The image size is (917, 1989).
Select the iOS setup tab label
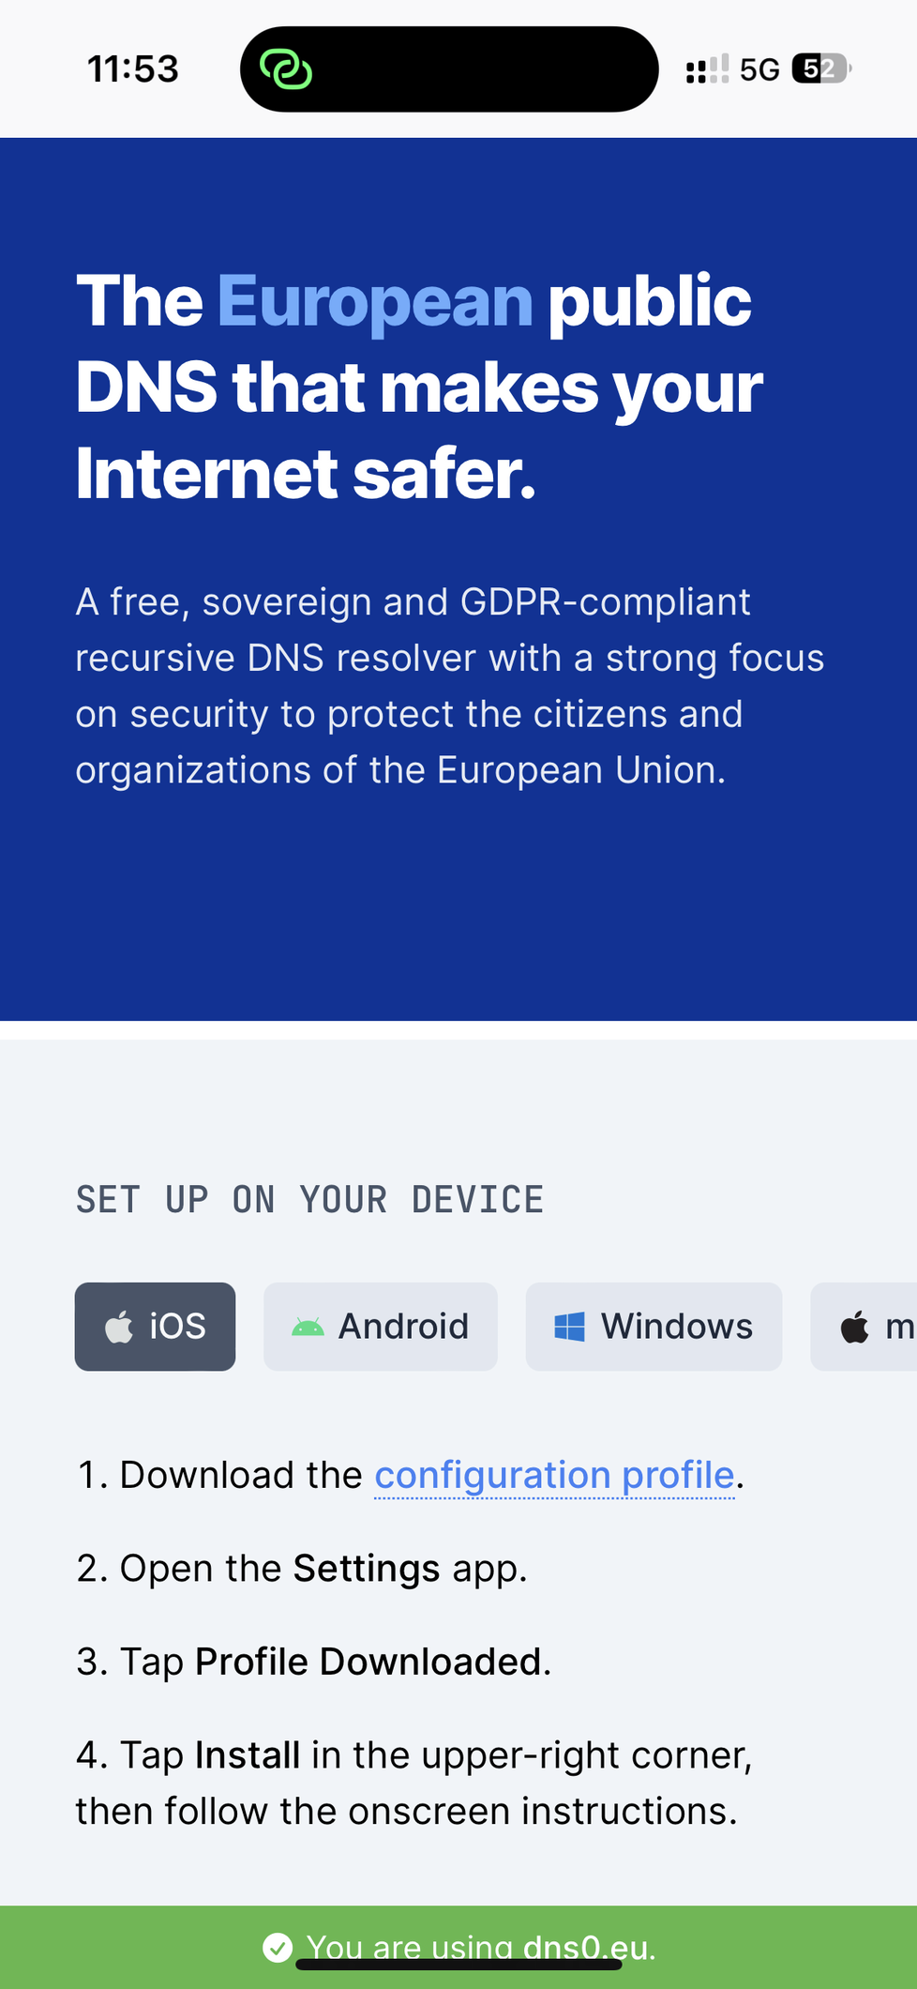178,1327
